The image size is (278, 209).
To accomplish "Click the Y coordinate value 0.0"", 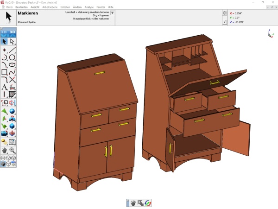I will [237, 18].
